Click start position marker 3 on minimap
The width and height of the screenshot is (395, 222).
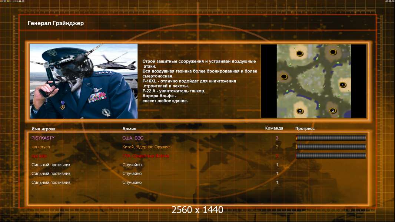(x=333, y=111)
